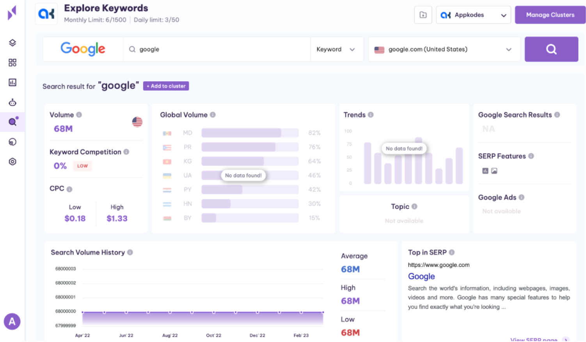Screen dimensions: 586x342
Task: Click the purple search magnifier button
Action: [x=551, y=49]
